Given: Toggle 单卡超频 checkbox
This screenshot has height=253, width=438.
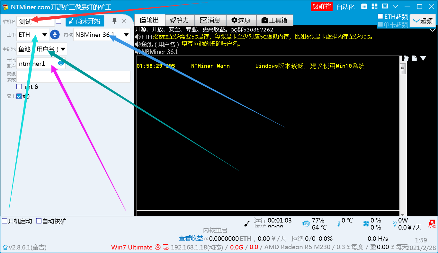Looking at the screenshot, I should pos(380,24).
